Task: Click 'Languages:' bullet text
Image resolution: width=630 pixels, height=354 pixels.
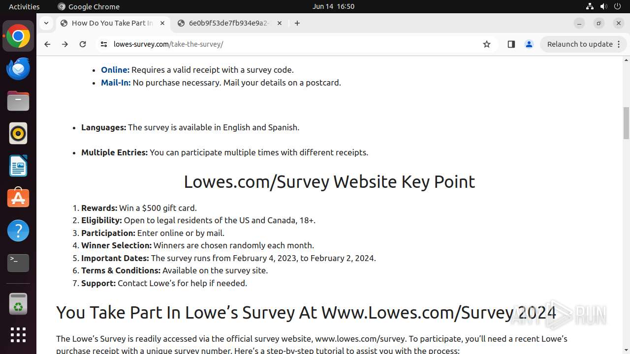Action: click(x=190, y=127)
